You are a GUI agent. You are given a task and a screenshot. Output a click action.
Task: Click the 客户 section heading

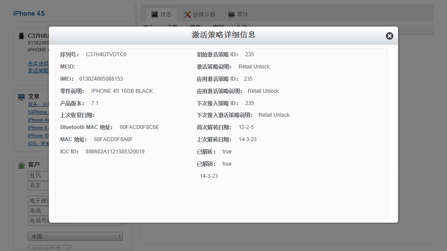click(x=34, y=164)
